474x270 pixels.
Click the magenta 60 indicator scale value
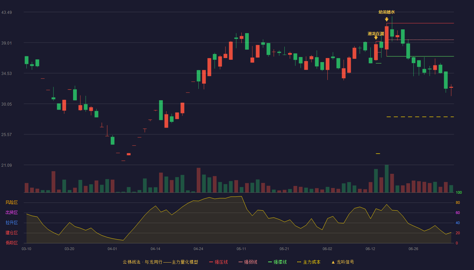[458, 213]
